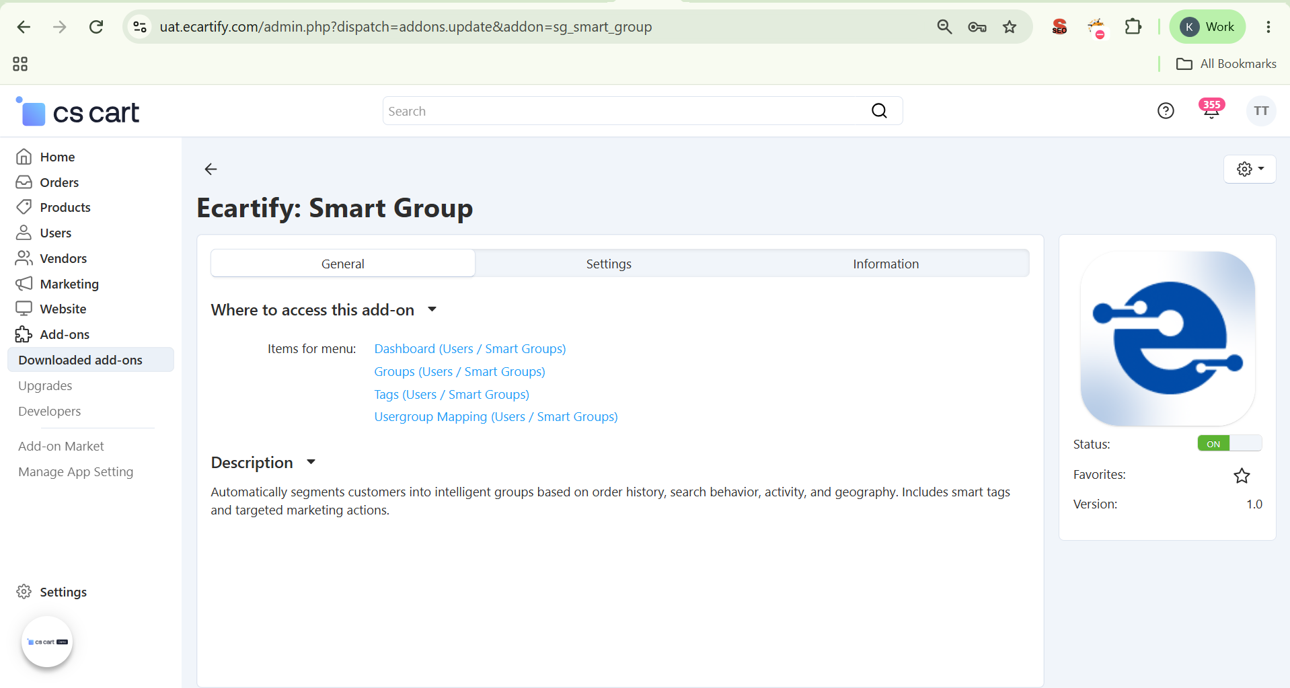Open the Upgrades submenu item

45,385
